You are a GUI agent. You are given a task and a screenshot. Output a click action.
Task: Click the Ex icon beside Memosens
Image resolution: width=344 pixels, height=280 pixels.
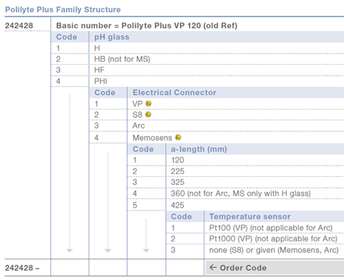pos(178,138)
